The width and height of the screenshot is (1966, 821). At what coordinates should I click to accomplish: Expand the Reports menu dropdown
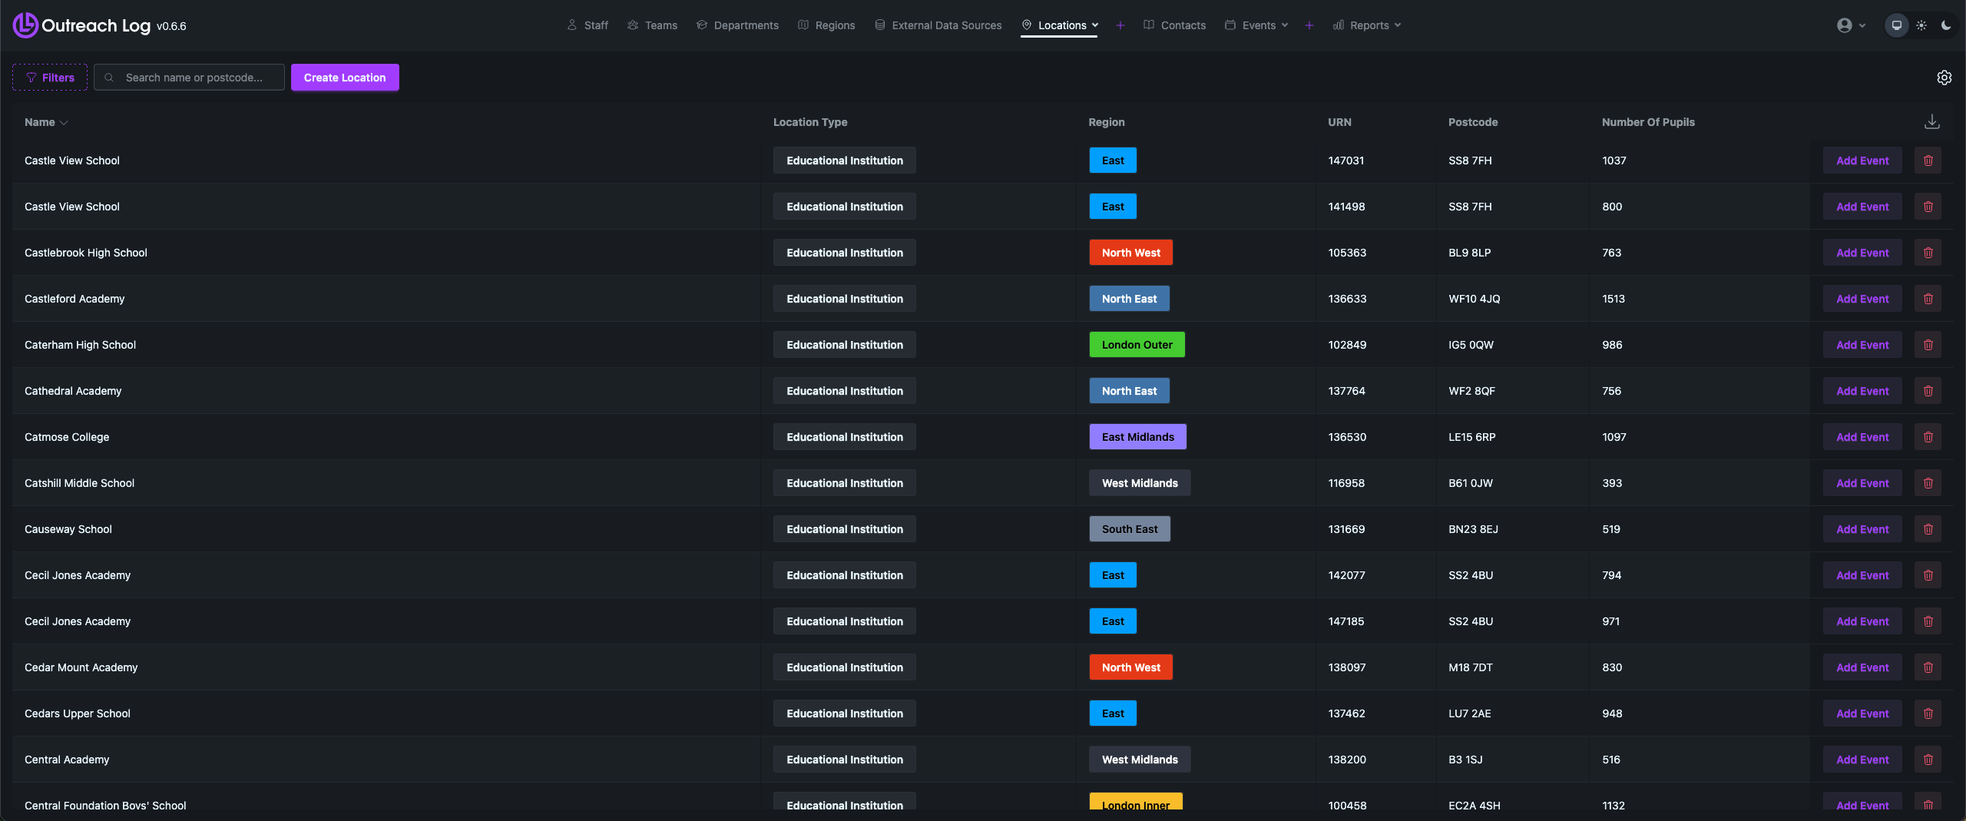click(x=1367, y=25)
